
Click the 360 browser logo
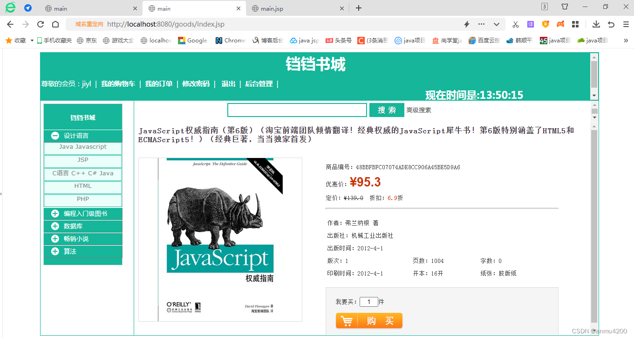click(10, 7)
